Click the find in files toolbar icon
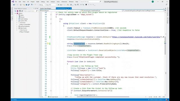Image resolution: width=180 pixels, height=101 pixels. coord(68,5)
